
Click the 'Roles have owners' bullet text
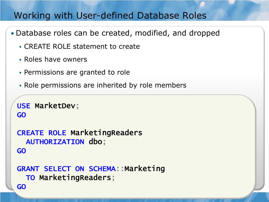[x=56, y=59]
